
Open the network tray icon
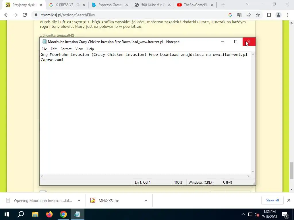pos(250,214)
